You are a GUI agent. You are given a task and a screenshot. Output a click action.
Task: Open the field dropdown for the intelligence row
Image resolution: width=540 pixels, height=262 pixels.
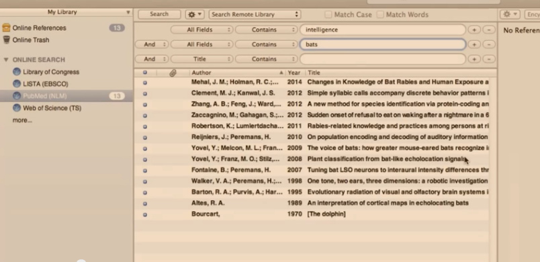point(201,30)
